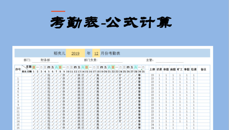Click the 姓名 header label

tap(24, 72)
